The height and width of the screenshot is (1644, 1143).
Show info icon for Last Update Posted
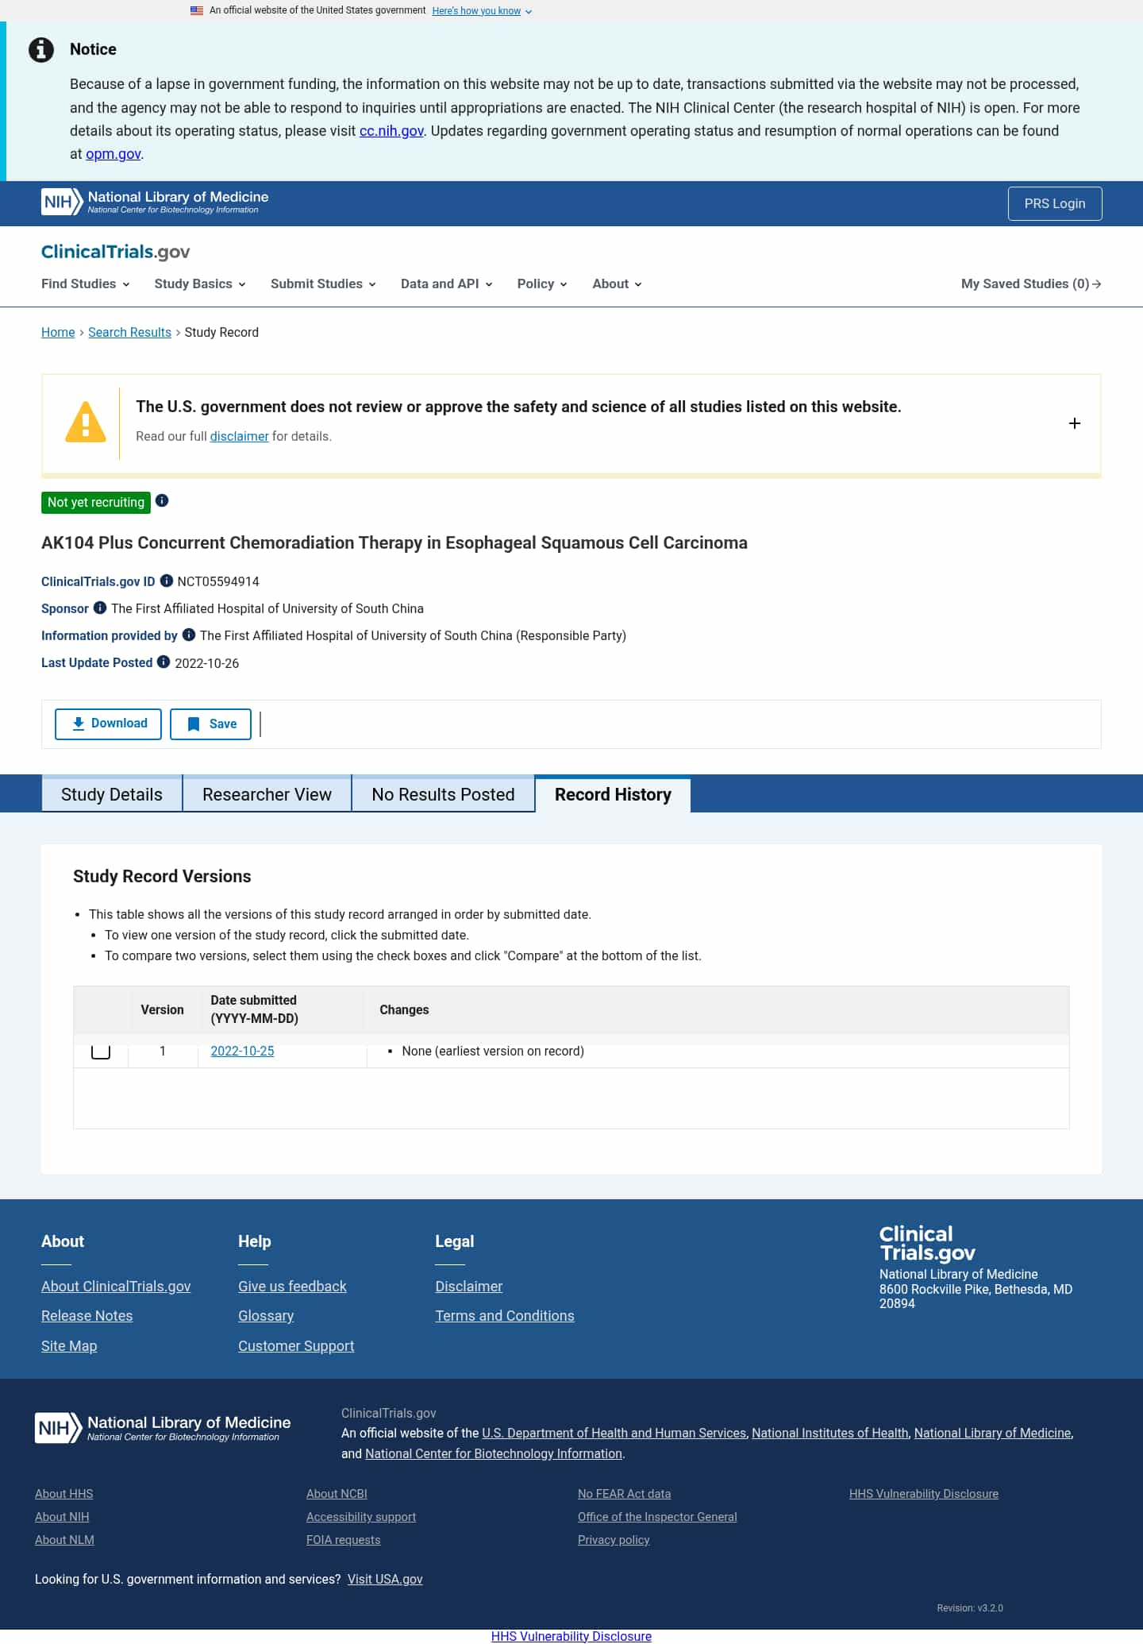point(164,662)
